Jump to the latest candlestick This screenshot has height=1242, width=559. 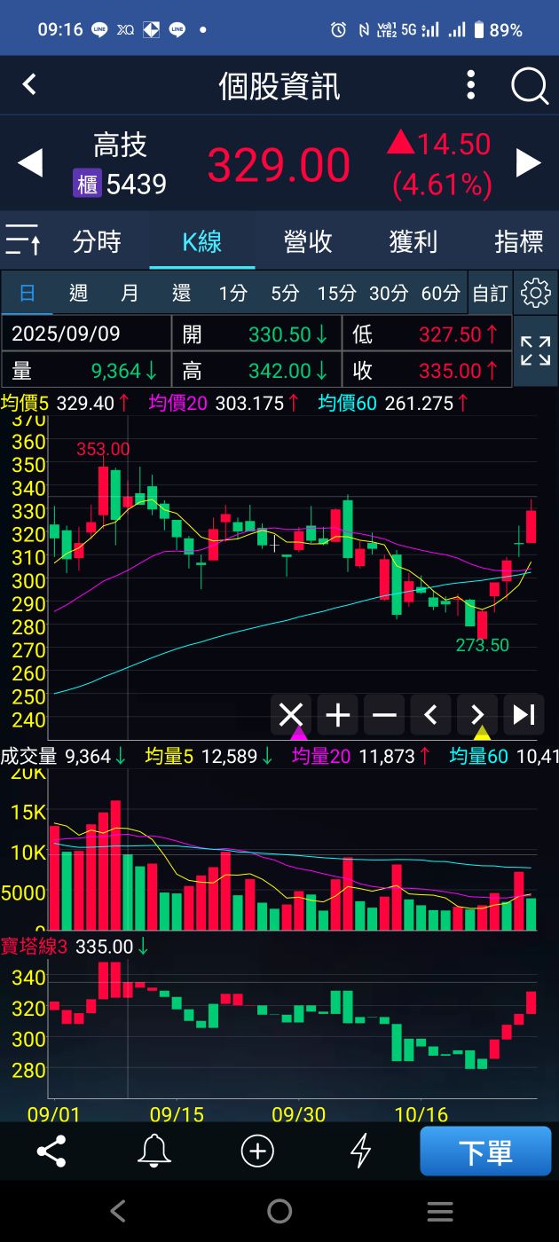pos(524,714)
